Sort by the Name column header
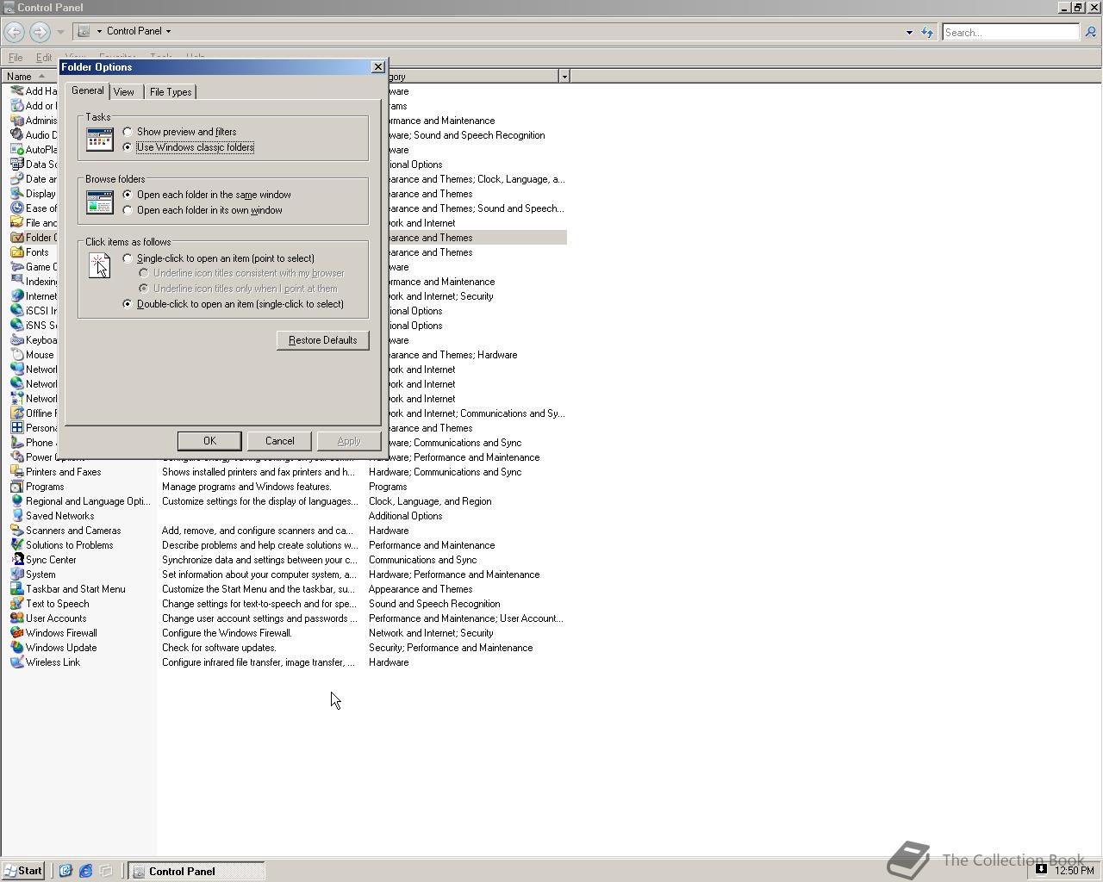This screenshot has width=1103, height=882. 30,77
